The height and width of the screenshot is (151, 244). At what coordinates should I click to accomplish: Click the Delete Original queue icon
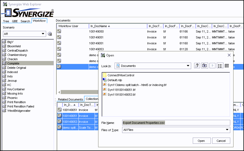click(4, 68)
